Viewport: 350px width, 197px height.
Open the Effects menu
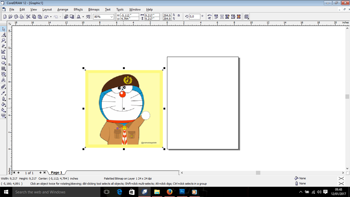[x=78, y=9]
